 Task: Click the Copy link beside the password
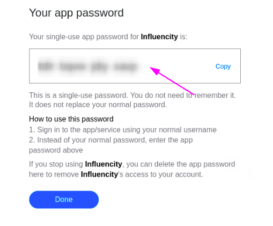click(223, 67)
